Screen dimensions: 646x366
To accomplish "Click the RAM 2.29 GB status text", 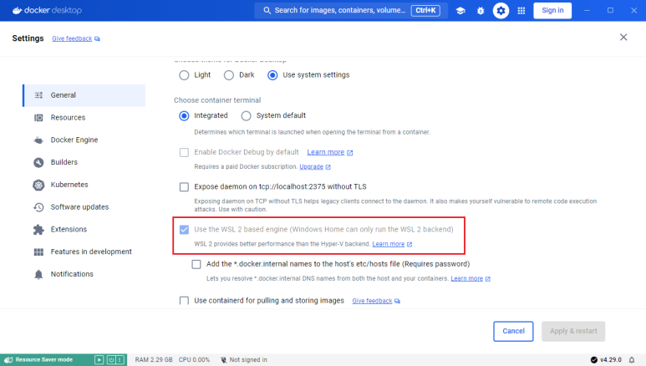I will point(154,360).
